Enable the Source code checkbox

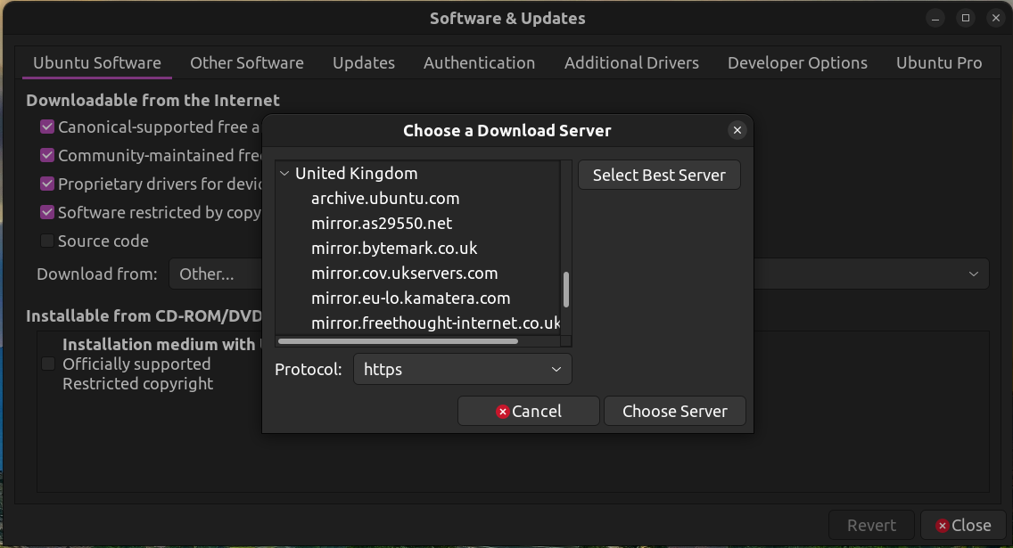coord(47,241)
